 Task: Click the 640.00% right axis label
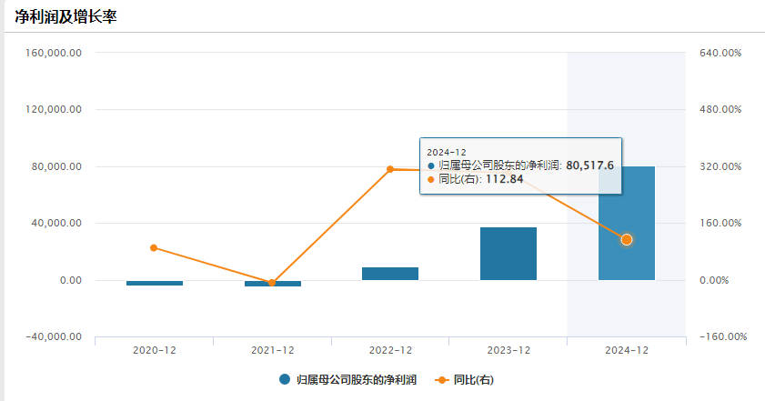tap(720, 53)
